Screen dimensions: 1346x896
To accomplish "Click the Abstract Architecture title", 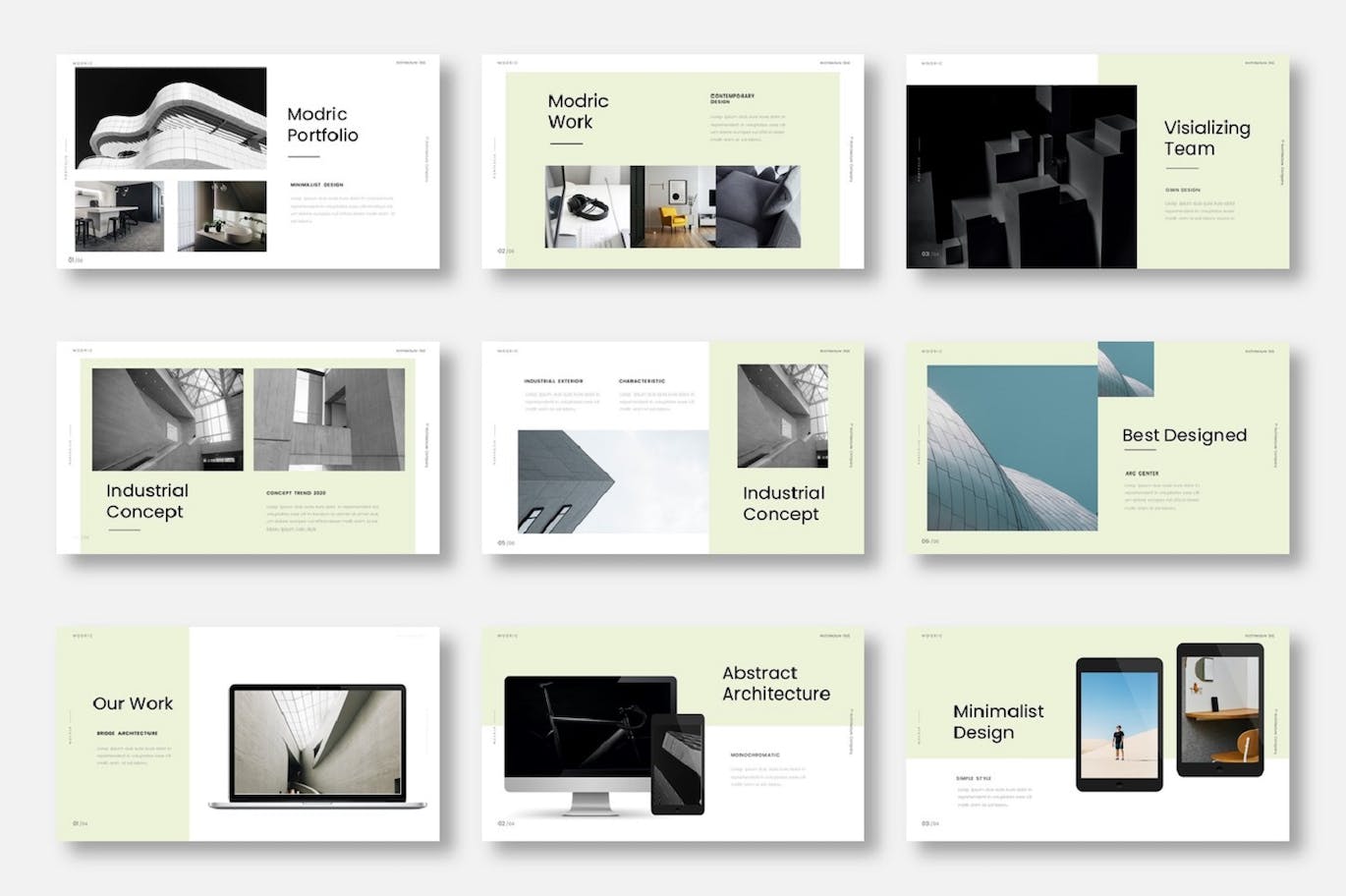I will point(775,684).
